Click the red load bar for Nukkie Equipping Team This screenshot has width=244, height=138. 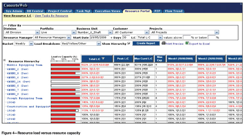pyautogui.click(x=65, y=65)
